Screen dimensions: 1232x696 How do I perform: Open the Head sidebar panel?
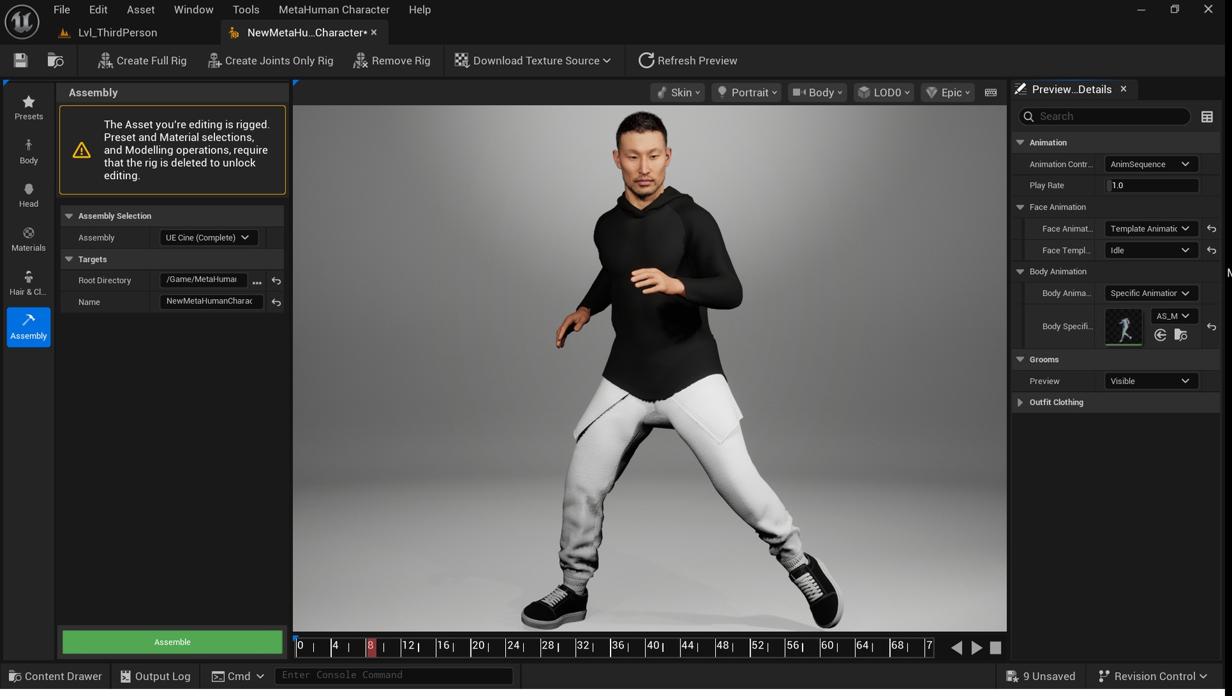tap(29, 195)
